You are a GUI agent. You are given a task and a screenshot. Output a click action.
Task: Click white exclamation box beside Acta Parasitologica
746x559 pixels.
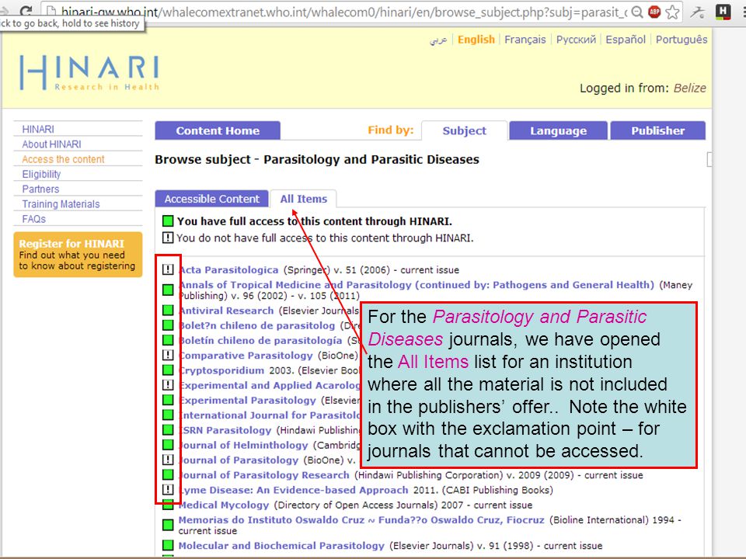pos(168,269)
